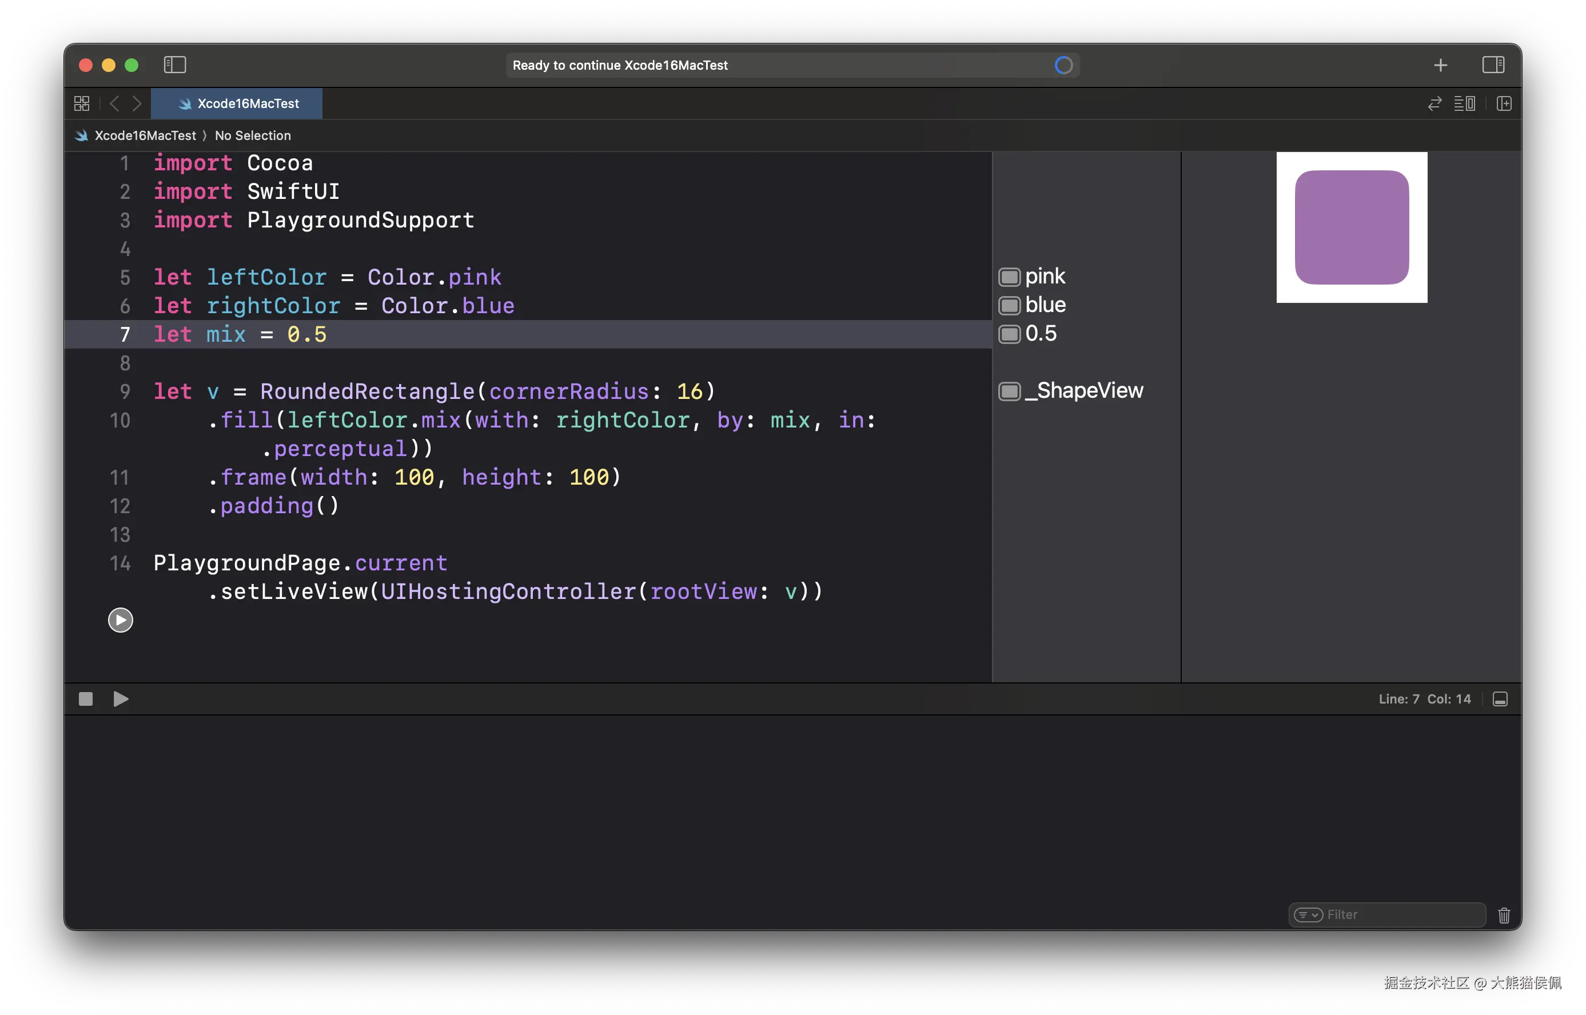
Task: Toggle the navigator sidebar icon
Action: 175,65
